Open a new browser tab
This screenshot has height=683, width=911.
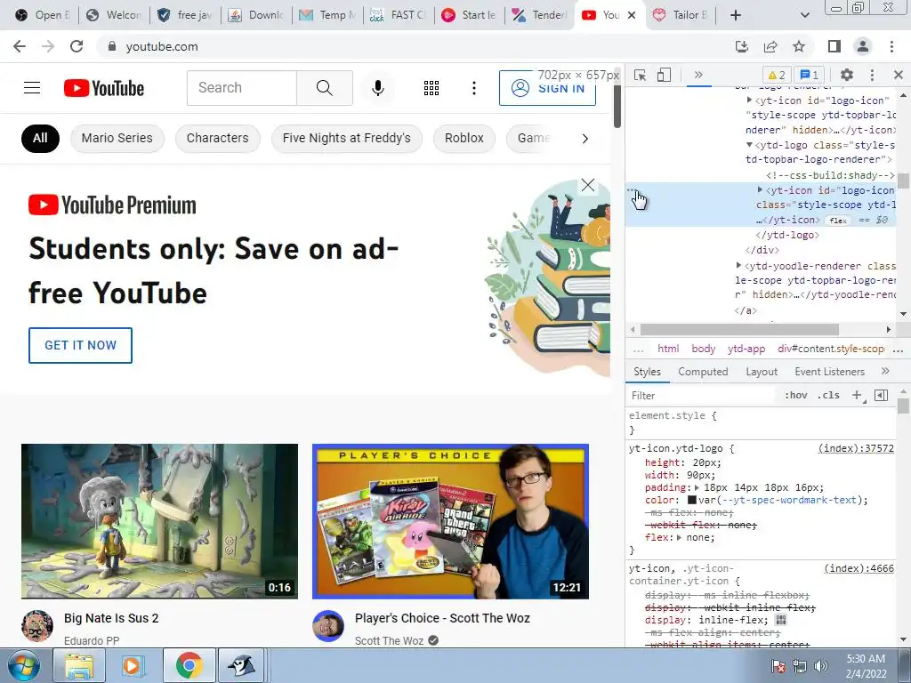coord(736,15)
